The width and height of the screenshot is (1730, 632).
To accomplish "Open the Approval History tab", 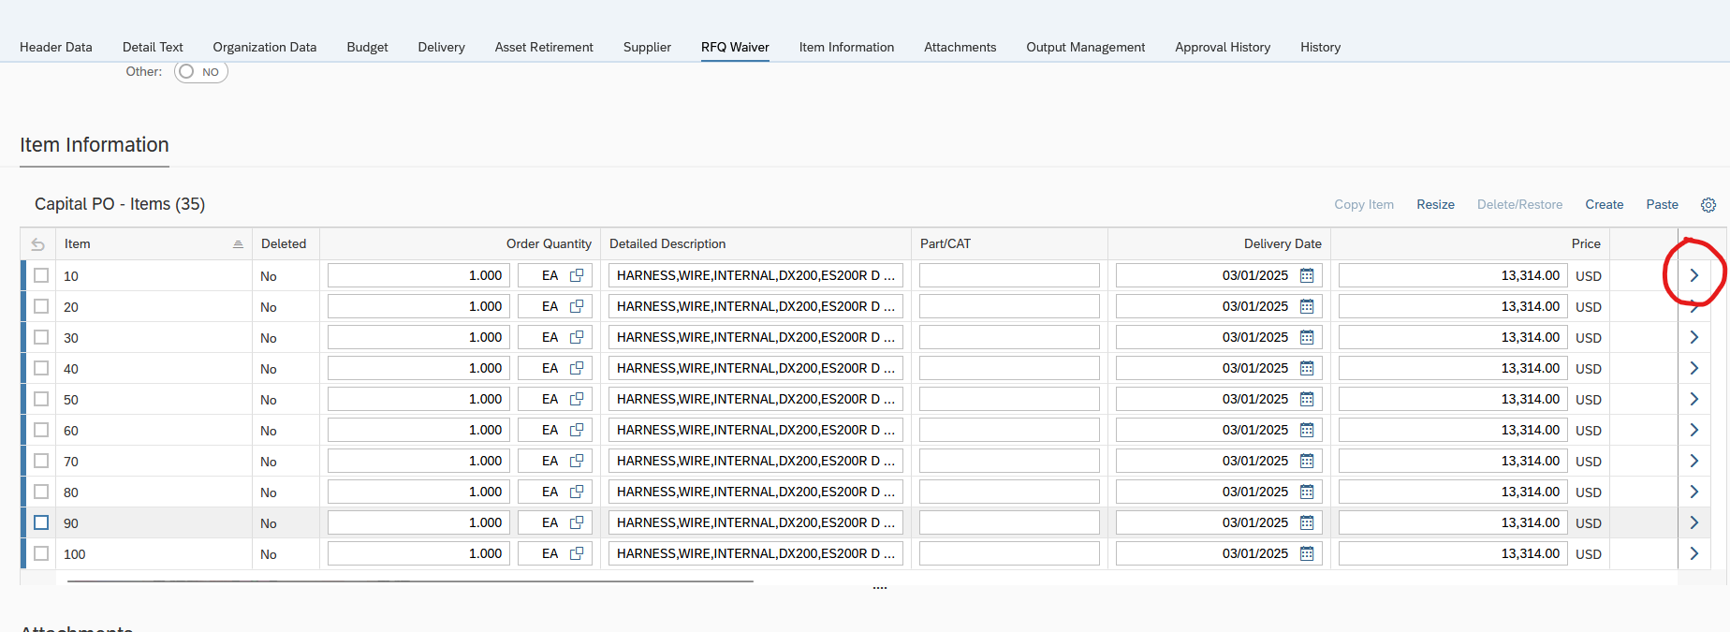I will pyautogui.click(x=1222, y=47).
